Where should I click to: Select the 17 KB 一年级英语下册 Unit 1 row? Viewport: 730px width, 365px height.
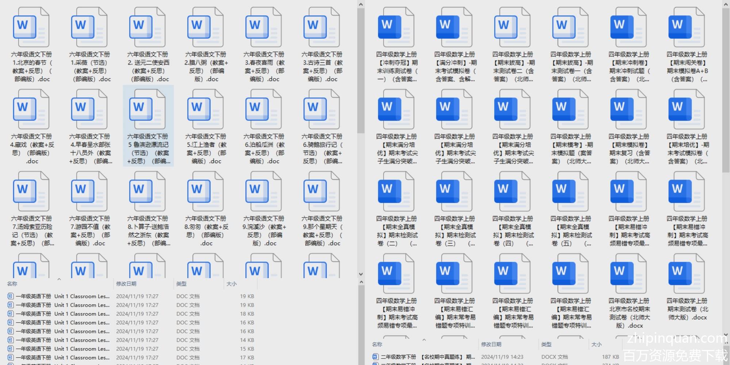point(131,358)
